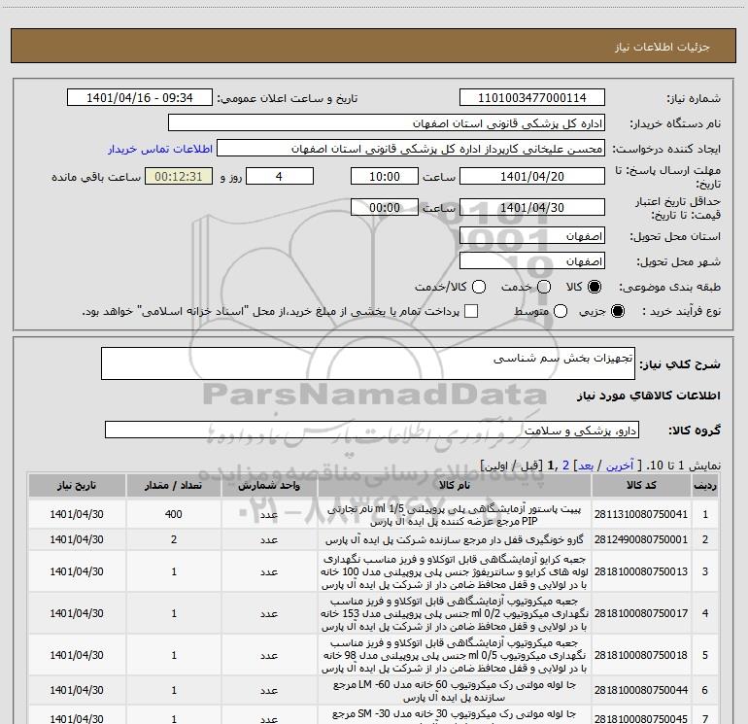This screenshot has height=724, width=748.
Task: Click the شماره نیاز field 1101003477000114
Action: pos(532,98)
